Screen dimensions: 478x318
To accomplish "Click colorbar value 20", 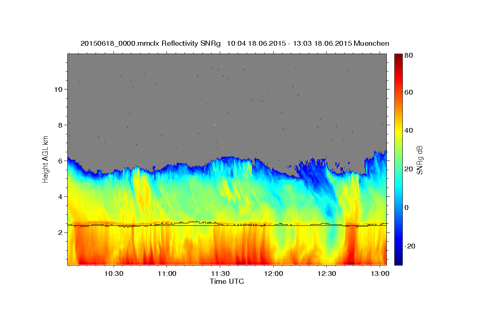I will [x=409, y=169].
